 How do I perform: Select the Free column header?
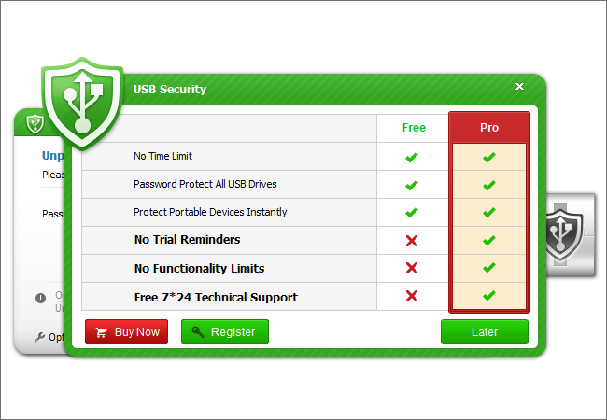414,128
